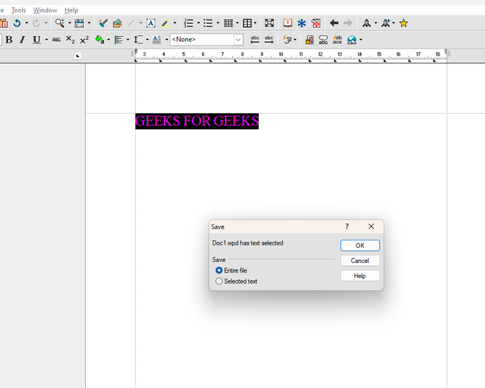Click the insert image from file icon
This screenshot has width=485, height=388.
118,24
